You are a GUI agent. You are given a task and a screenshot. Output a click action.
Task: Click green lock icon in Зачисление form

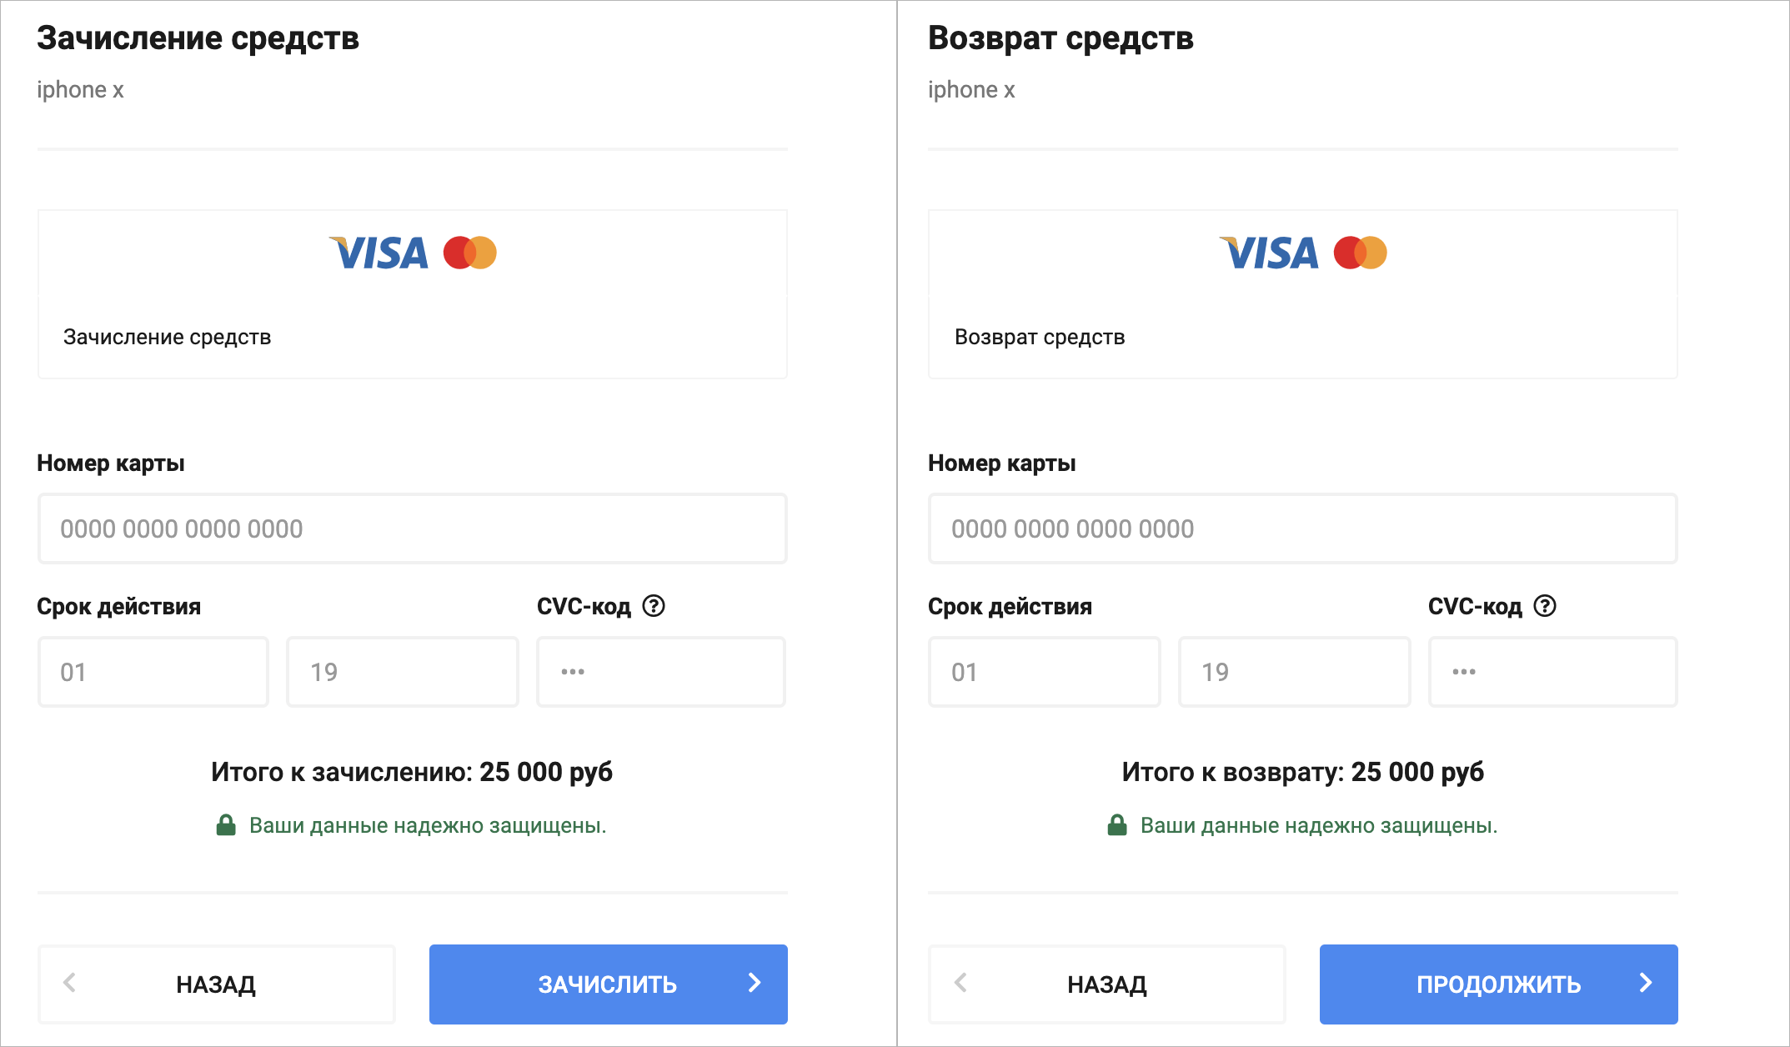tap(226, 825)
